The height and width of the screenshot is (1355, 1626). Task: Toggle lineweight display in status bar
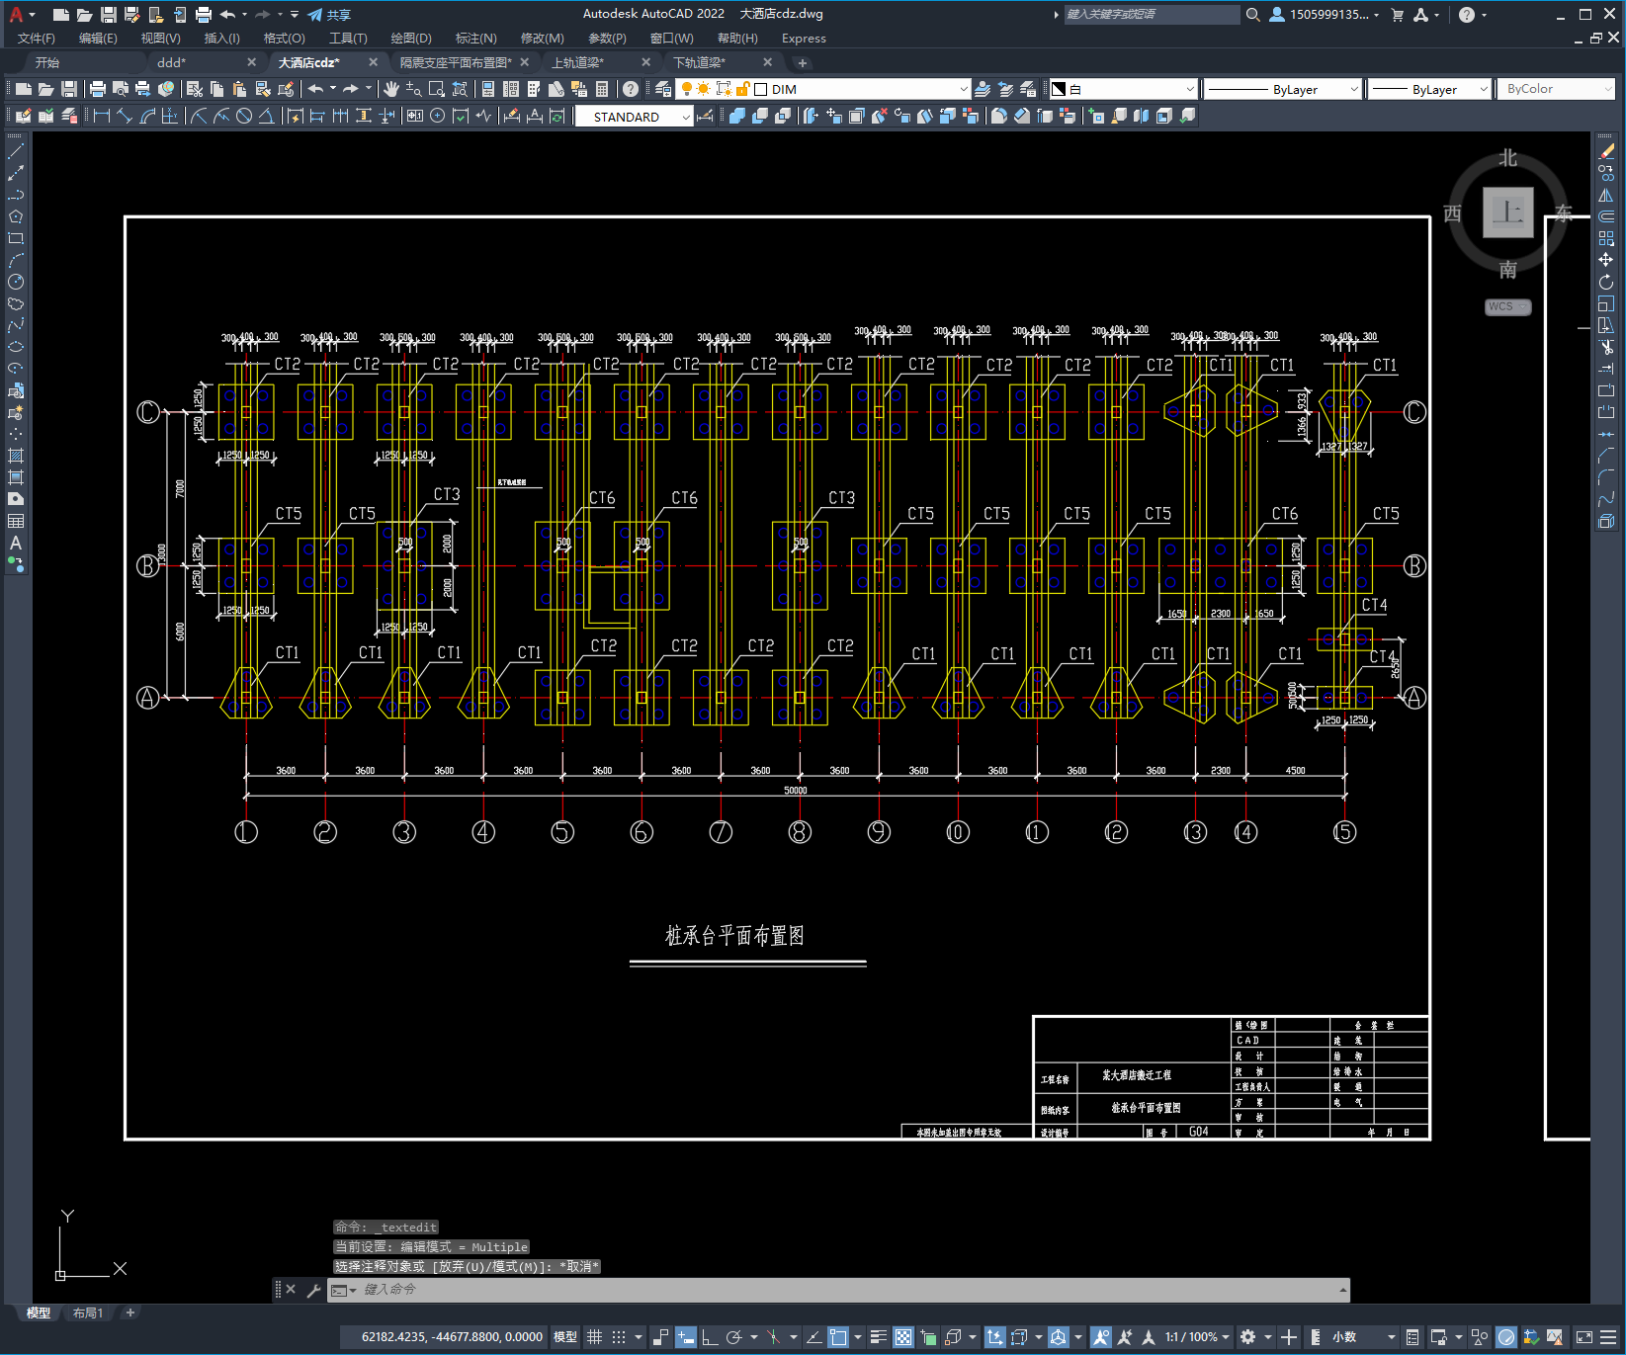[878, 1337]
